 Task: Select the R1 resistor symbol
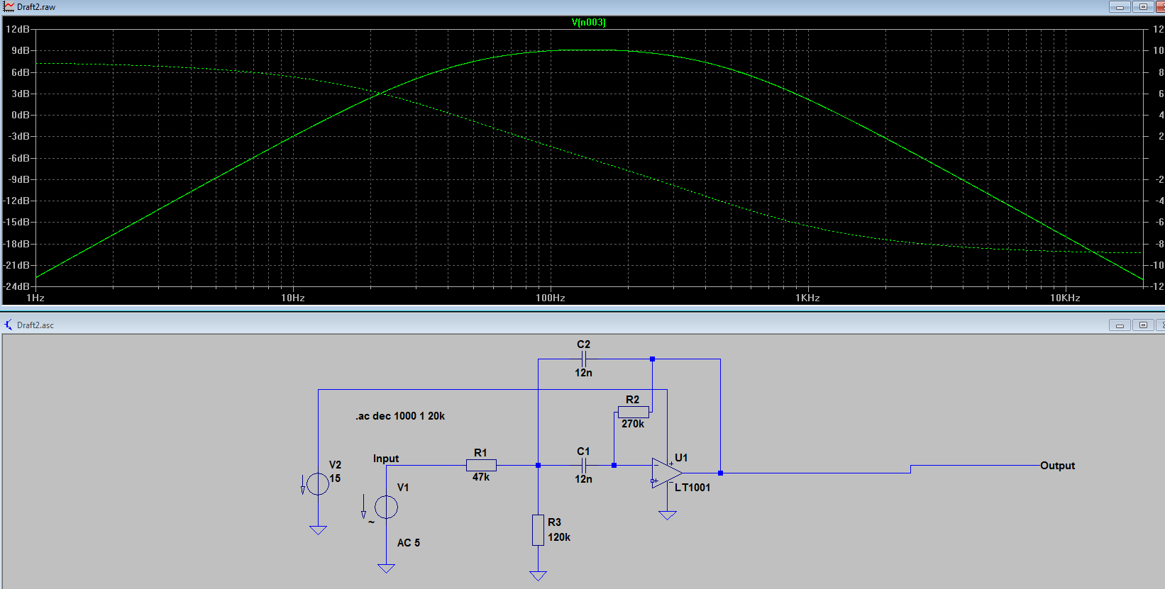coord(481,465)
